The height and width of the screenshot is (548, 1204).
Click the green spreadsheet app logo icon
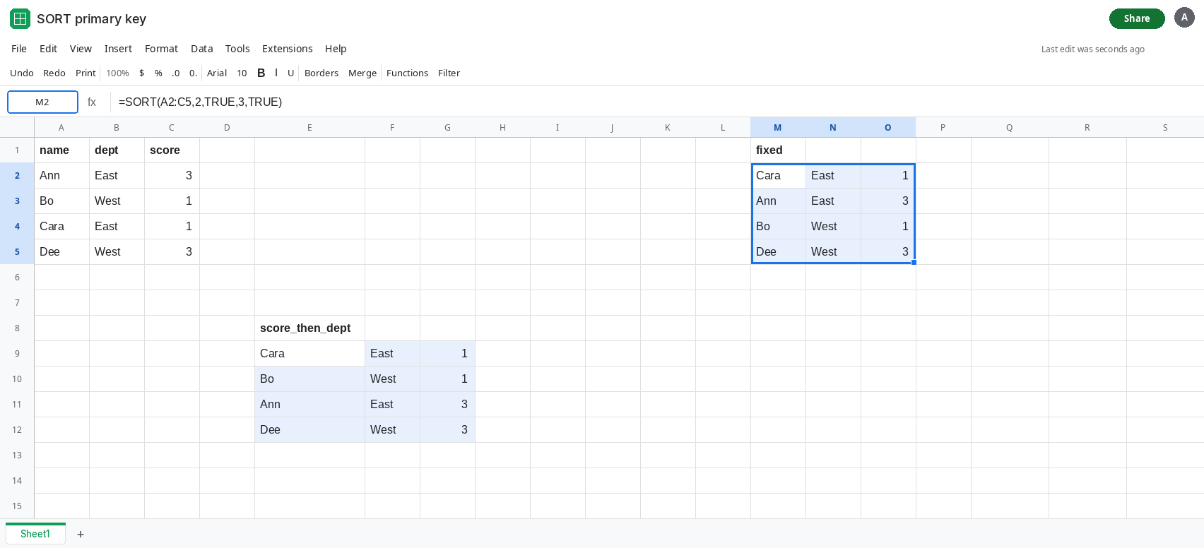click(20, 18)
